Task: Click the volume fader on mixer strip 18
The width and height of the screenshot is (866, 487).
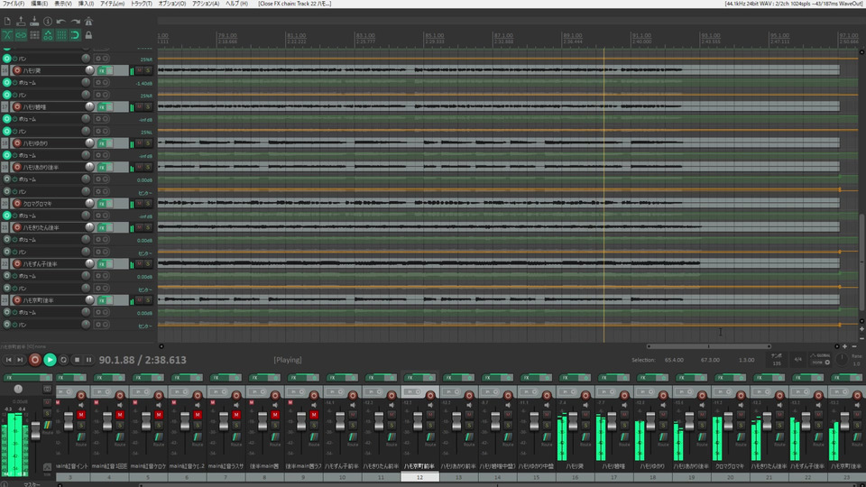Action: coord(650,422)
